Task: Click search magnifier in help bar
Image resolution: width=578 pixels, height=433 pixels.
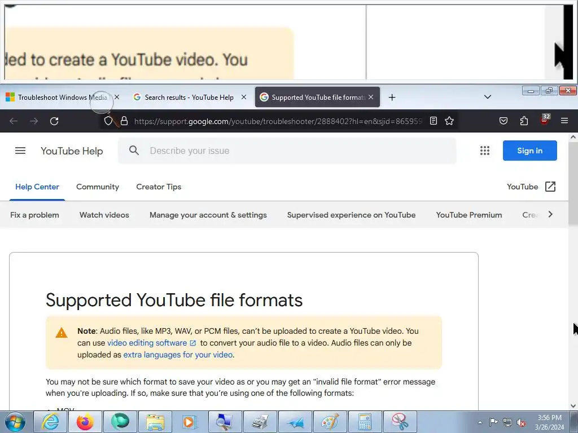Action: click(x=134, y=150)
